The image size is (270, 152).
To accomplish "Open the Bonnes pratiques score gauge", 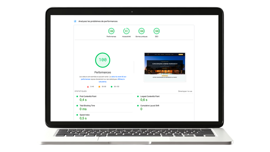I will (x=141, y=31).
